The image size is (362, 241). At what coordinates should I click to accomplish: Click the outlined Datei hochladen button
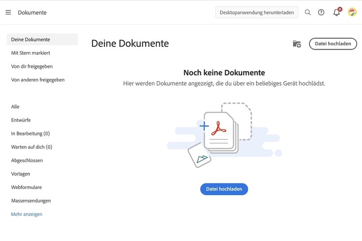click(333, 44)
